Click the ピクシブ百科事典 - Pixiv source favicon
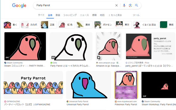 [x=126, y=63]
